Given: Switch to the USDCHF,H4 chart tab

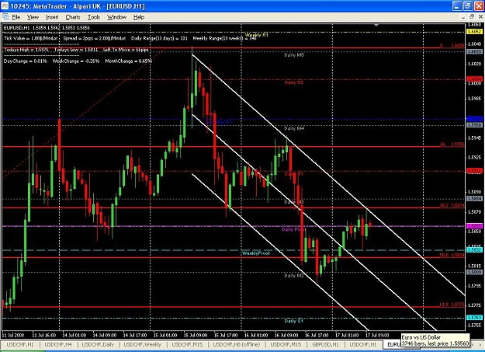Looking at the screenshot, I should point(58,344).
